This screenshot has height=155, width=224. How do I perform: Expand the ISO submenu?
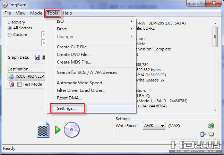tap(91, 21)
